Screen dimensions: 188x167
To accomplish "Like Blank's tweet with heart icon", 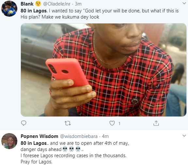I will [112, 123].
